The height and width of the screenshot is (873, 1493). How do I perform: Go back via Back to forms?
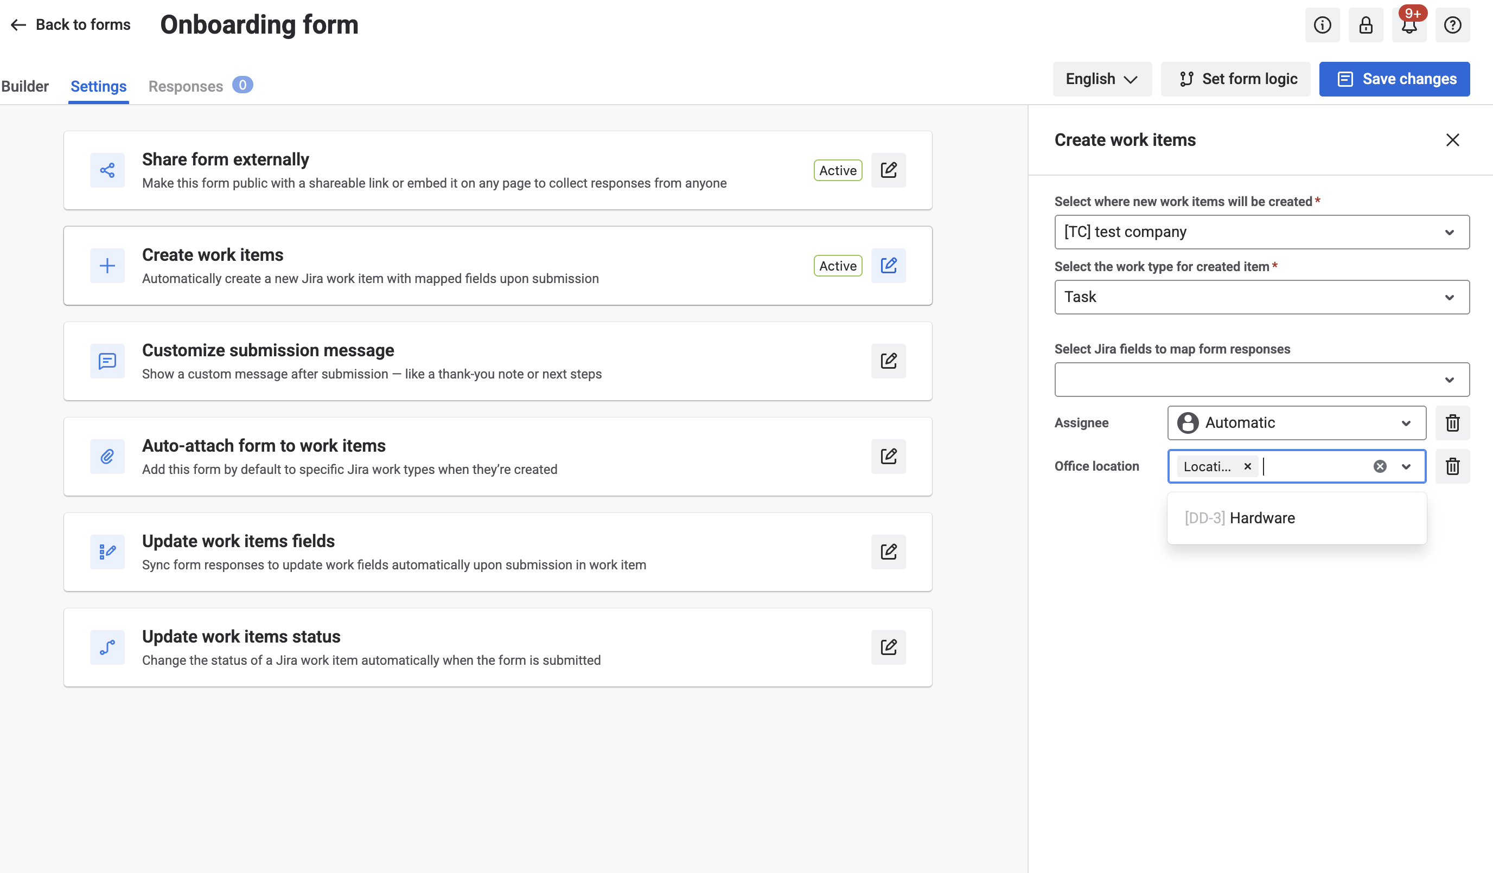tap(71, 25)
